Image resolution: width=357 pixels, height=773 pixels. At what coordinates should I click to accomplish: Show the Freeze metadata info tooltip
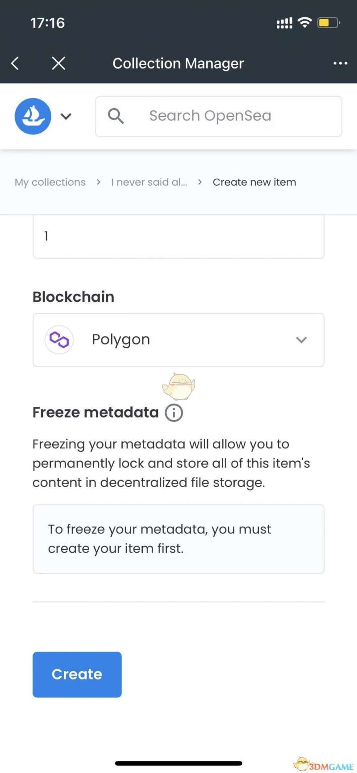coord(174,413)
